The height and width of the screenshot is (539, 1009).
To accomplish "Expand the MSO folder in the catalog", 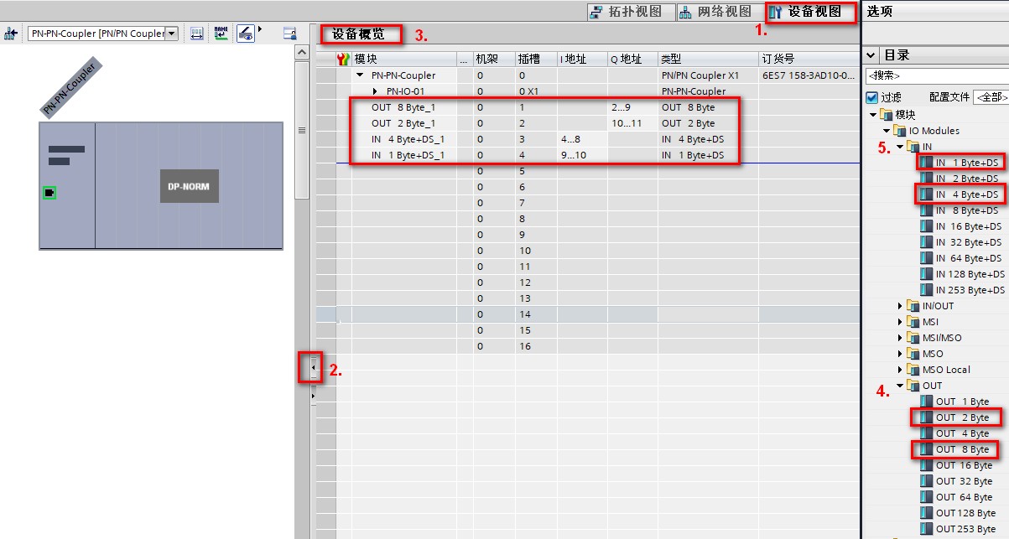I will [900, 354].
